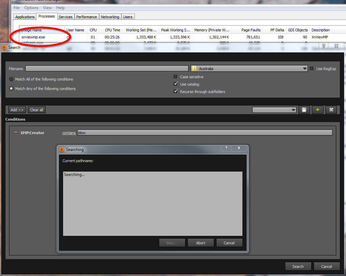Add a new preset with the green plus icon
The width and height of the screenshot is (346, 276).
tap(318, 110)
